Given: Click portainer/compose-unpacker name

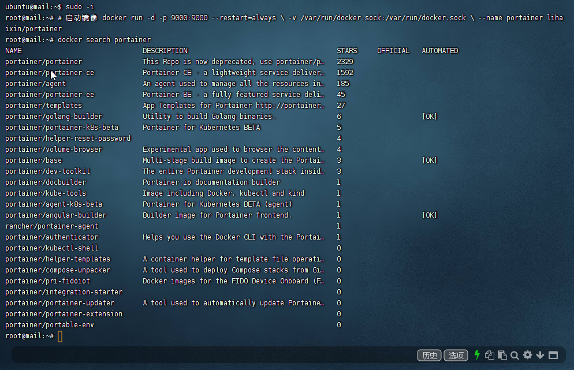Looking at the screenshot, I should 58,270.
